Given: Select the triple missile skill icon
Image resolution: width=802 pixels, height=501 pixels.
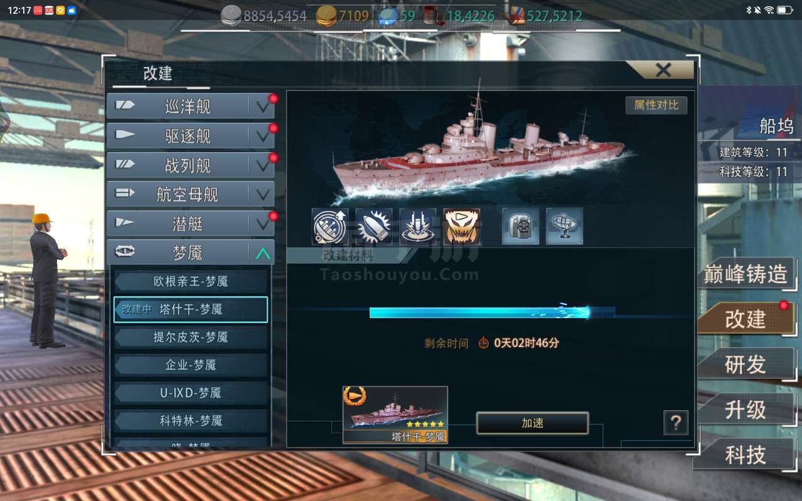Looking at the screenshot, I should [418, 227].
